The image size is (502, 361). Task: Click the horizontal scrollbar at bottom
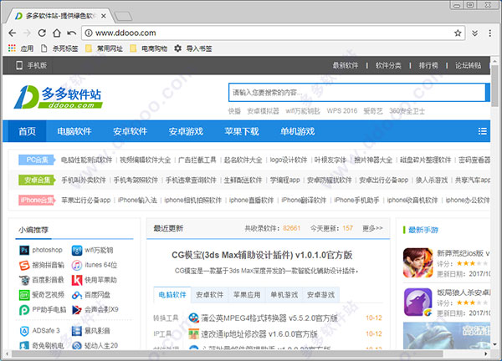coord(227,354)
